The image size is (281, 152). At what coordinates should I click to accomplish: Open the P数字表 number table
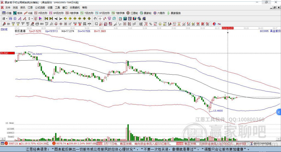[72, 13]
